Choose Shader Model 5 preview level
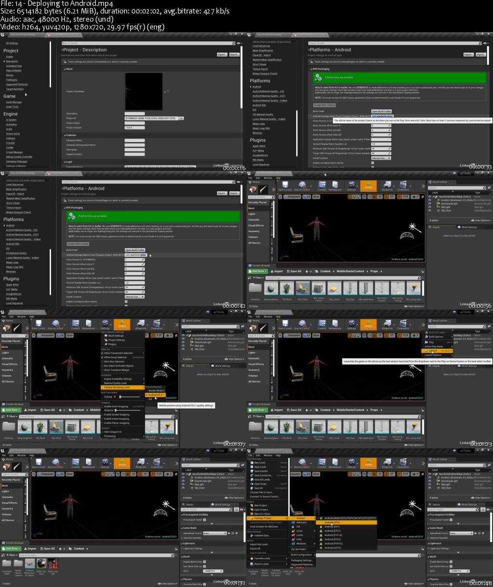This screenshot has width=493, height=587. [x=156, y=391]
